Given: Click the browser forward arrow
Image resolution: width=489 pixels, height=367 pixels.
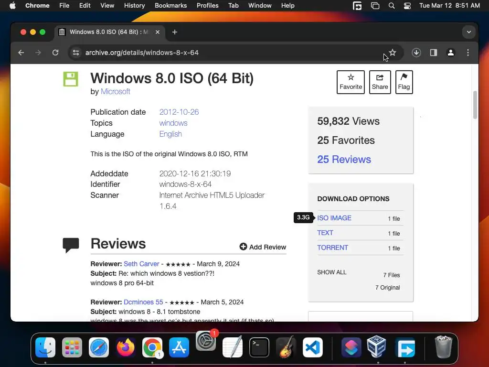Looking at the screenshot, I should [38, 53].
